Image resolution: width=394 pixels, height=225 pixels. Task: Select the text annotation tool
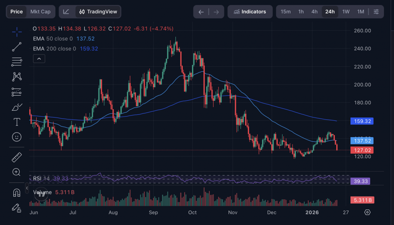pyautogui.click(x=17, y=122)
